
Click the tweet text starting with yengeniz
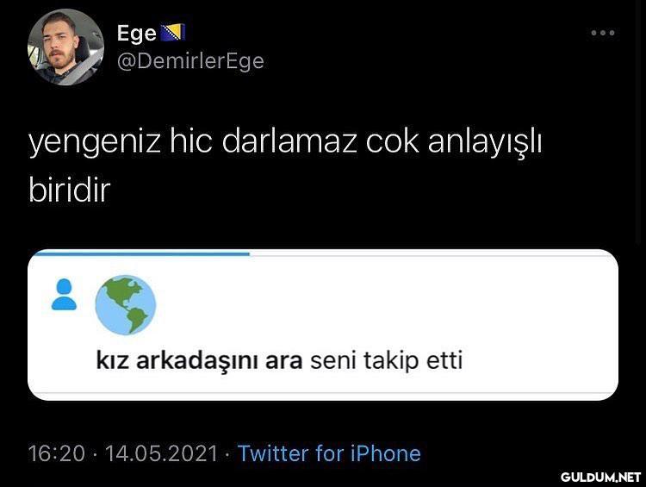285,165
